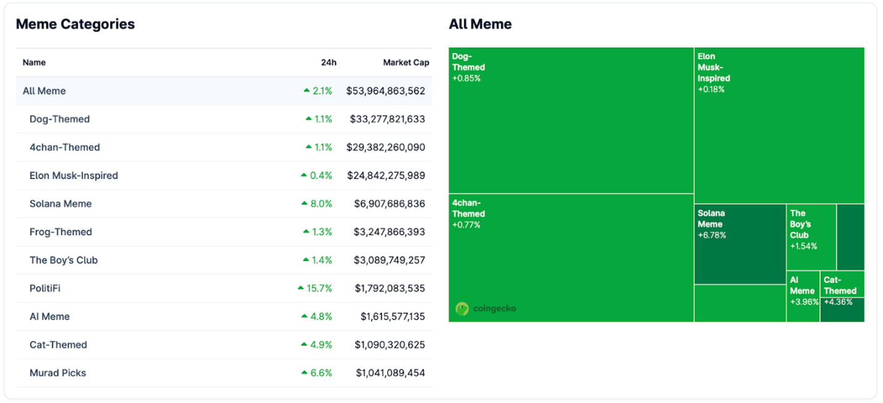Sort table by the 24h column header
This screenshot has width=883, height=403.
(x=329, y=62)
